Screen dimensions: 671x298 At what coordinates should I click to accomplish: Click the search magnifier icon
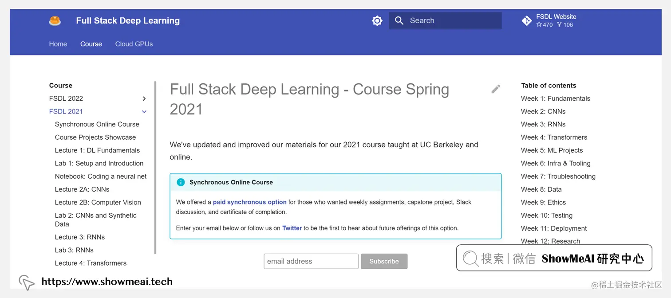399,20
